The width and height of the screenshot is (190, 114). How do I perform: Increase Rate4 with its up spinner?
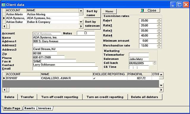click(159, 35)
